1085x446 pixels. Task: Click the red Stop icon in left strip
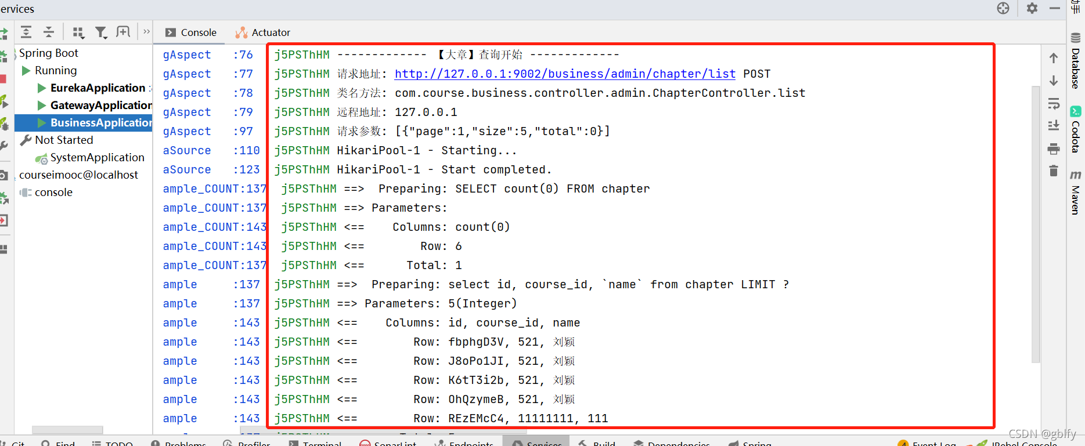tap(3, 79)
